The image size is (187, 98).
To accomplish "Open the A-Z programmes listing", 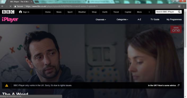I will click(139, 19).
